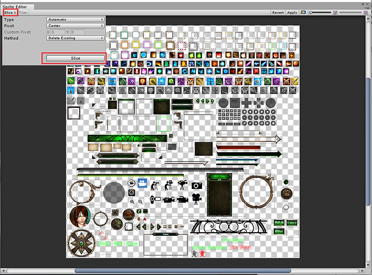Select the large ornate gold ring sprite

(x=256, y=191)
